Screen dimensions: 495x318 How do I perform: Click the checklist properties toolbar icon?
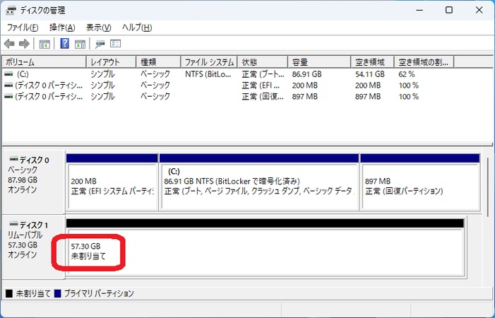click(116, 43)
